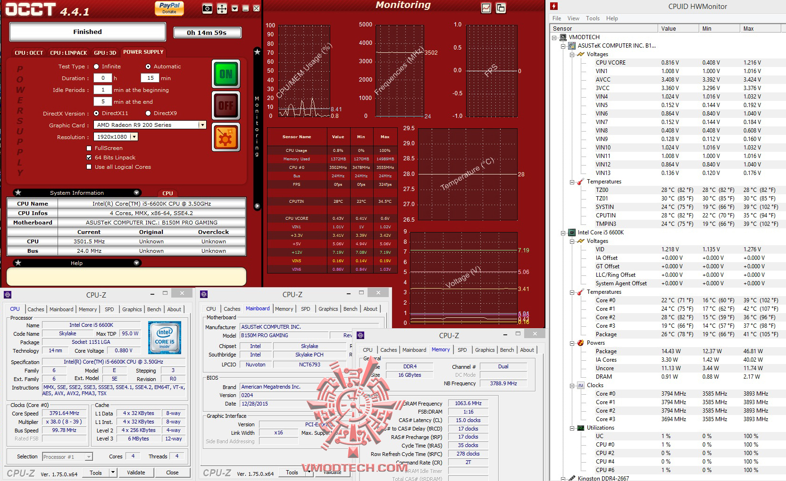Collapse the Utilizations tree node
This screenshot has height=481, width=786.
coord(571,428)
